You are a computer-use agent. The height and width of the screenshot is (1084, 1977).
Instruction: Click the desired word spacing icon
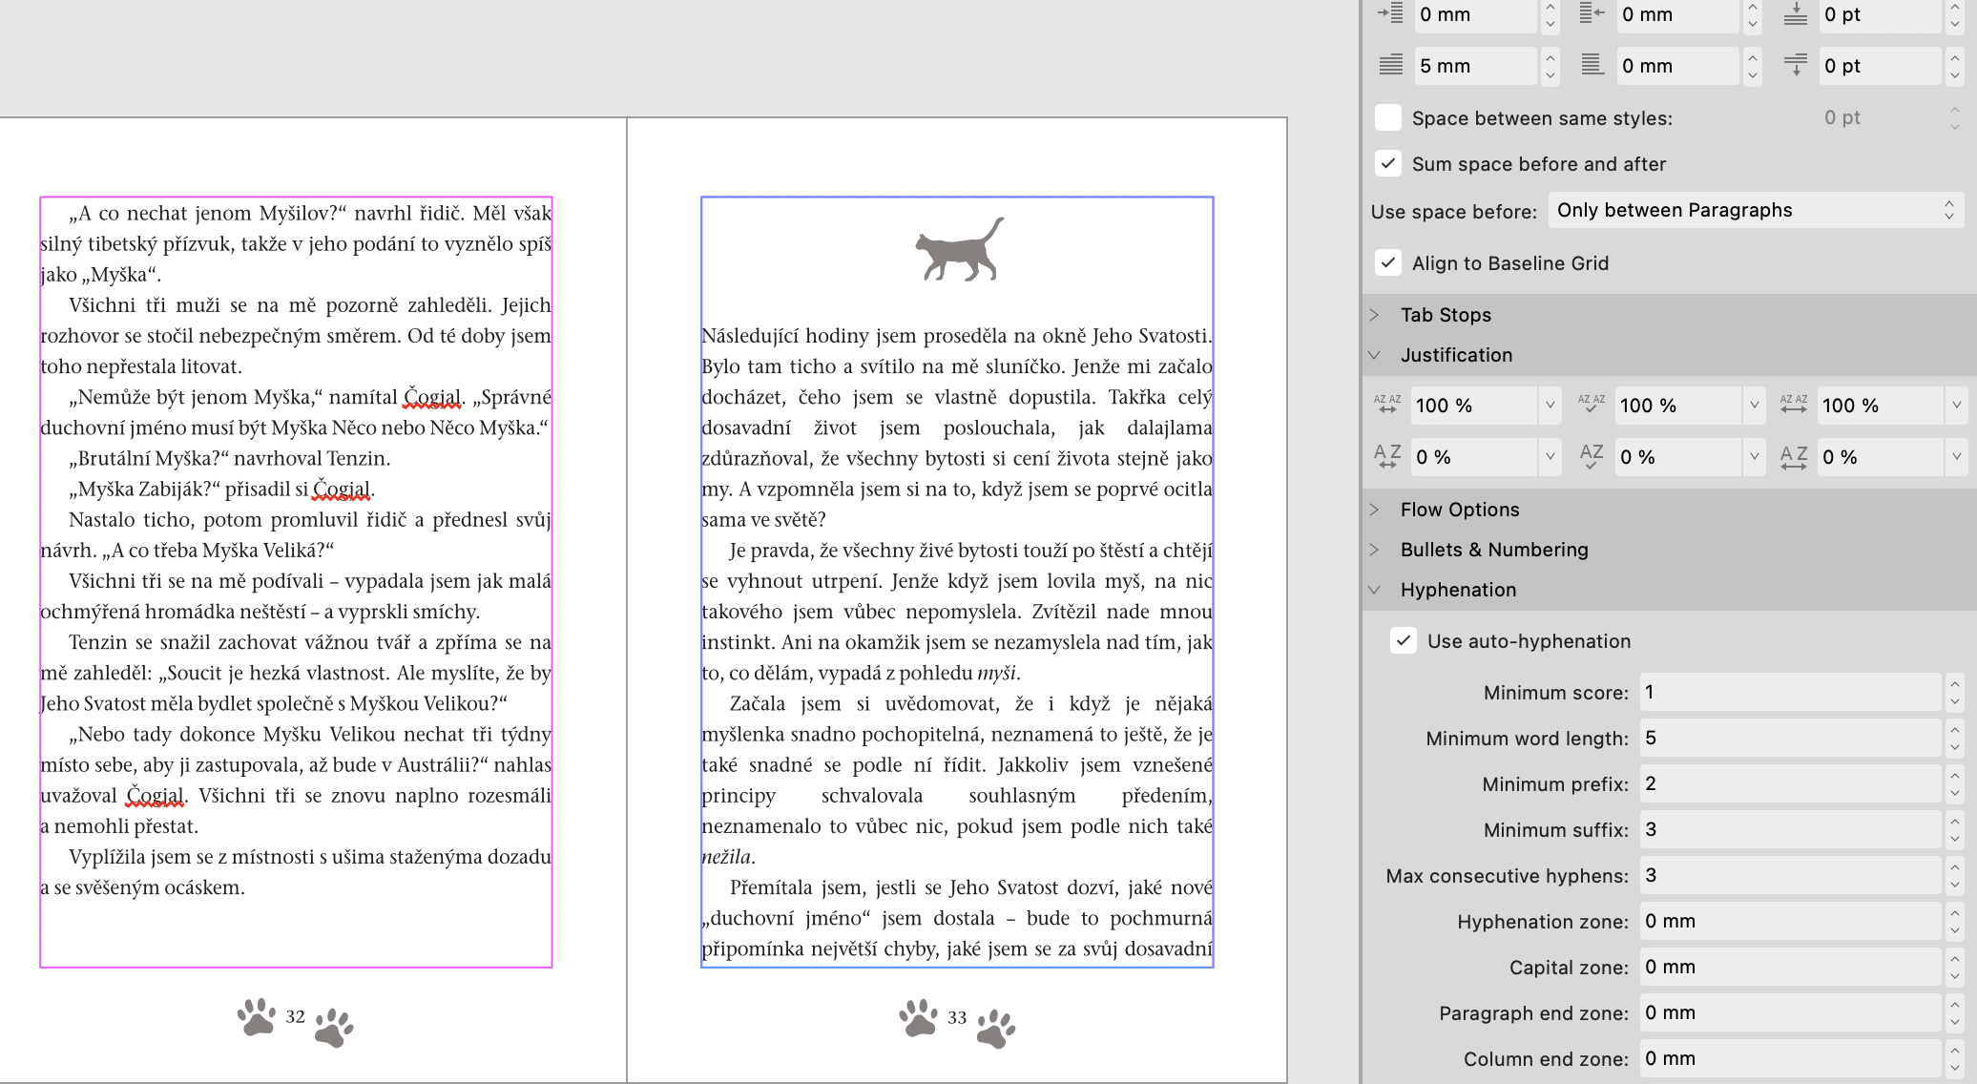coord(1592,405)
